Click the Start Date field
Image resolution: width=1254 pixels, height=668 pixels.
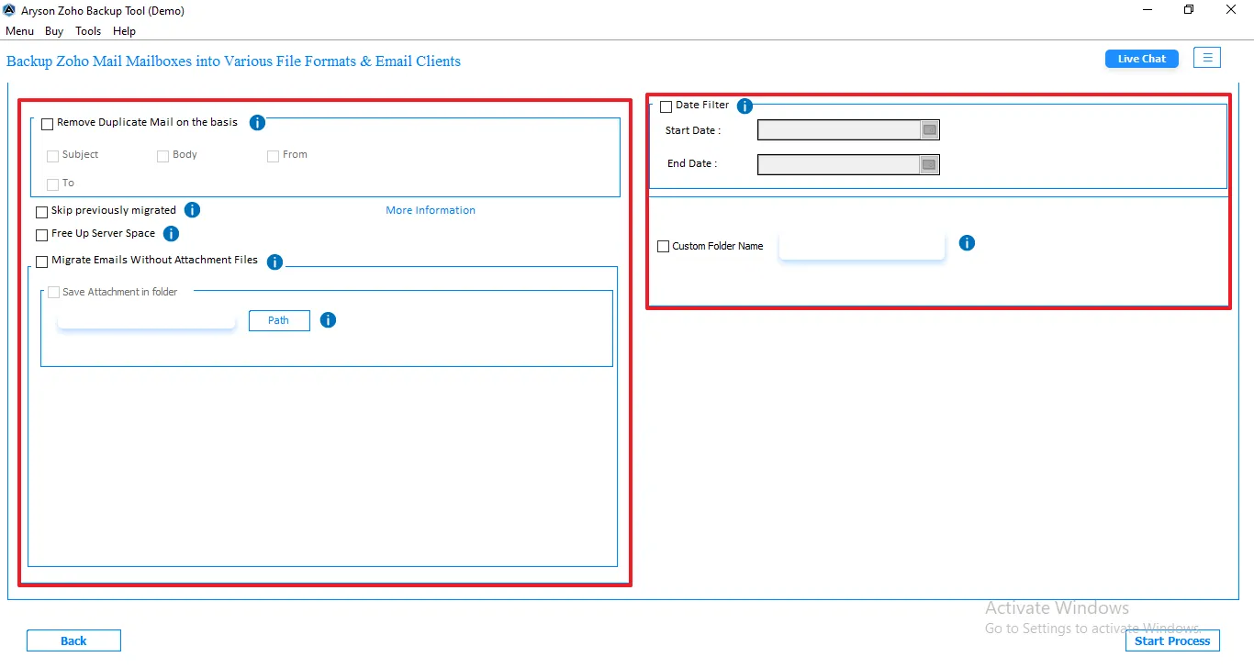[x=839, y=130]
